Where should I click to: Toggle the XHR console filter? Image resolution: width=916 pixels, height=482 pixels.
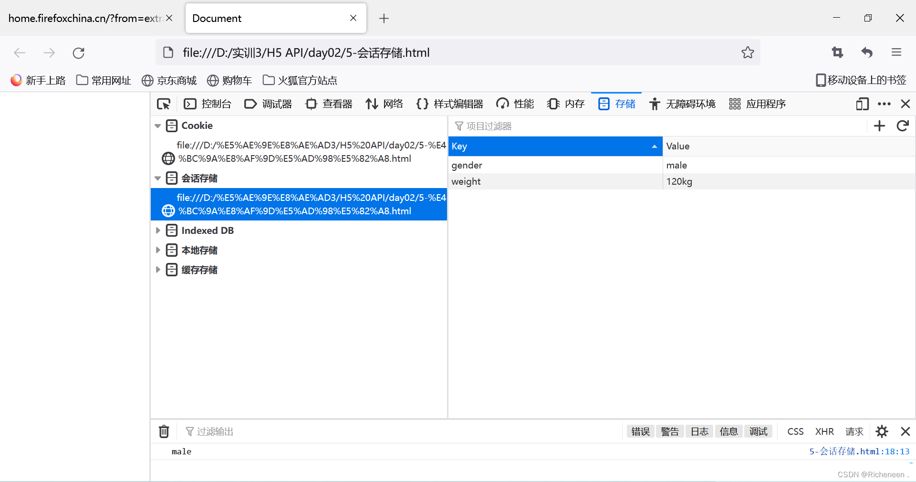(x=824, y=431)
